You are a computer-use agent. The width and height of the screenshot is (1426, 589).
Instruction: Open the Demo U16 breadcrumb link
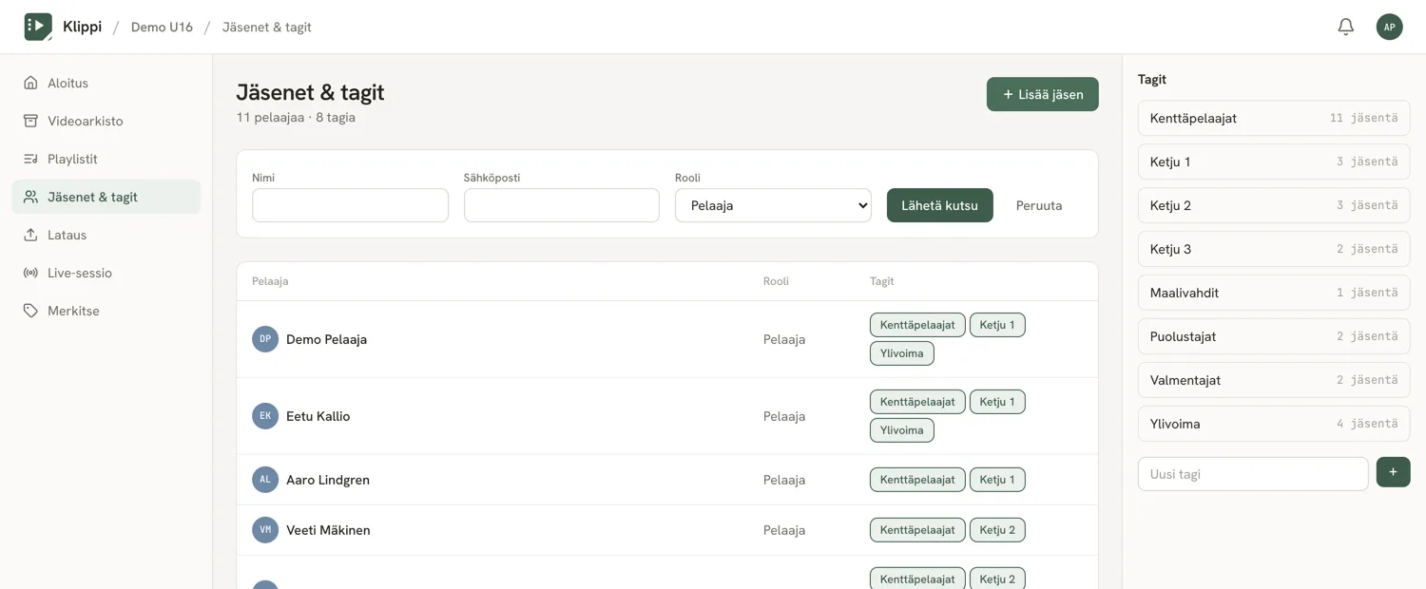[162, 27]
